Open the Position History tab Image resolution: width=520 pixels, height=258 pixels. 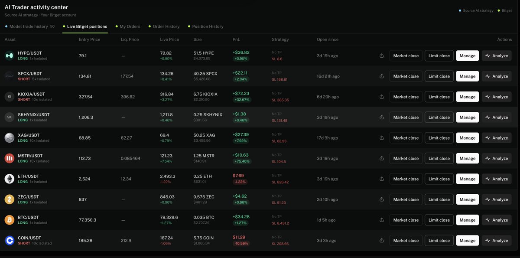point(205,26)
